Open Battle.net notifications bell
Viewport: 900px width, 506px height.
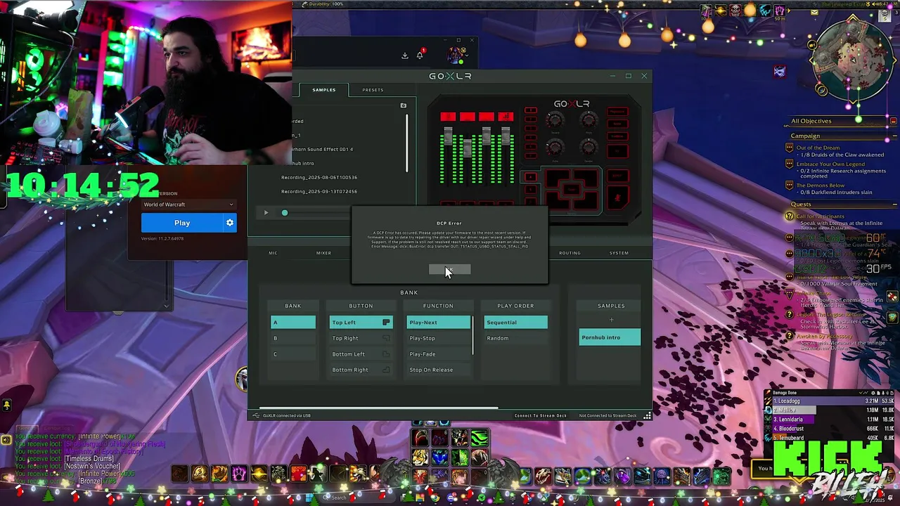pyautogui.click(x=420, y=56)
